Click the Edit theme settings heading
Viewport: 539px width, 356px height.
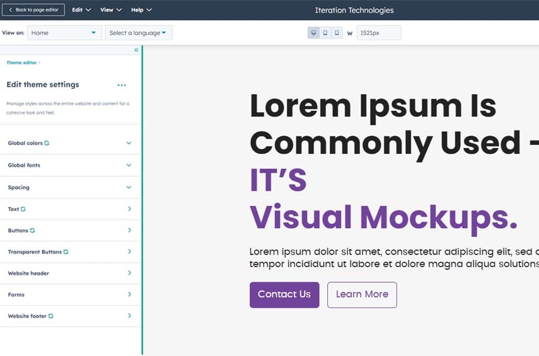43,84
